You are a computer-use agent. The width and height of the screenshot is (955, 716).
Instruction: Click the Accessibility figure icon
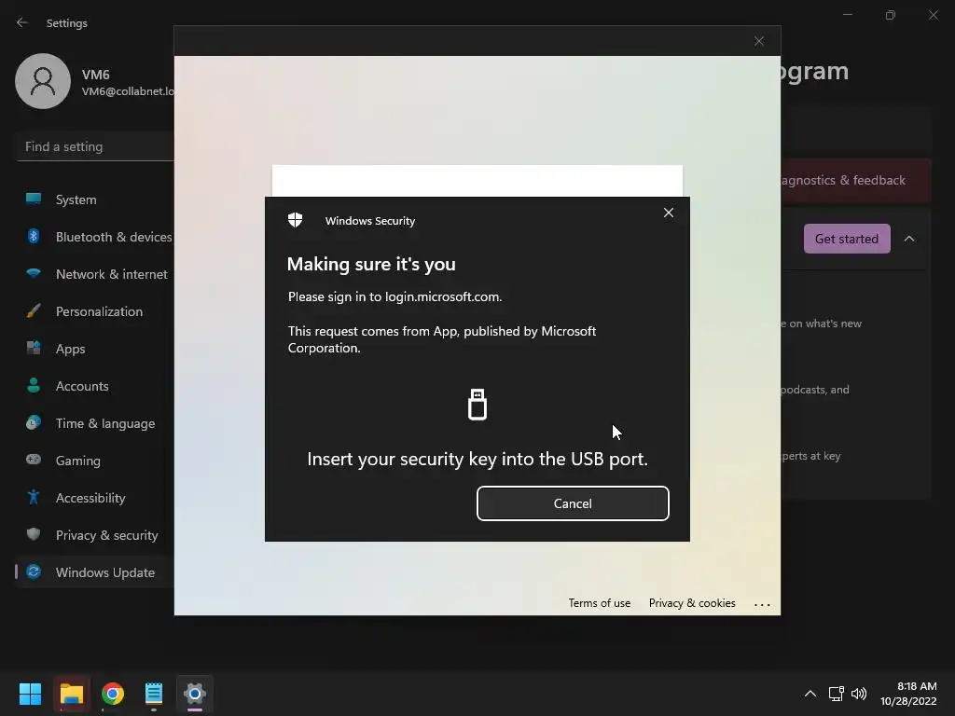[34, 498]
